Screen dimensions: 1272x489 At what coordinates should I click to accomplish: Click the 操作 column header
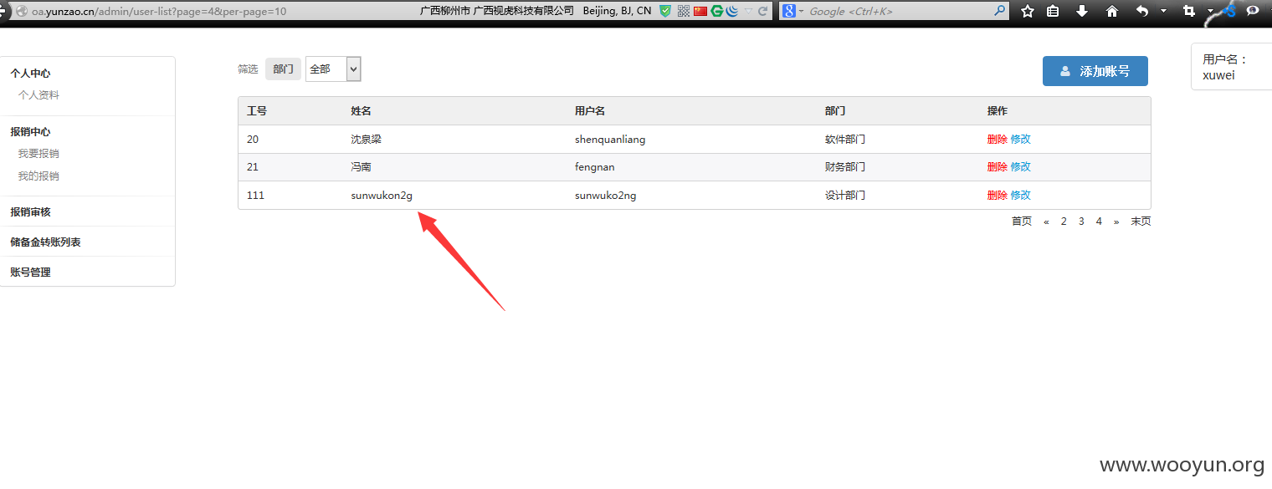coord(998,111)
